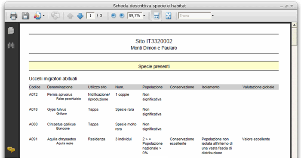Click Gyps fulvus species name
This screenshot has height=159, width=301.
(57, 109)
